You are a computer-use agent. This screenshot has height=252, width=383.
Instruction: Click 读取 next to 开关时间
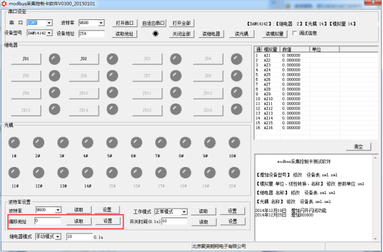pyautogui.click(x=204, y=222)
